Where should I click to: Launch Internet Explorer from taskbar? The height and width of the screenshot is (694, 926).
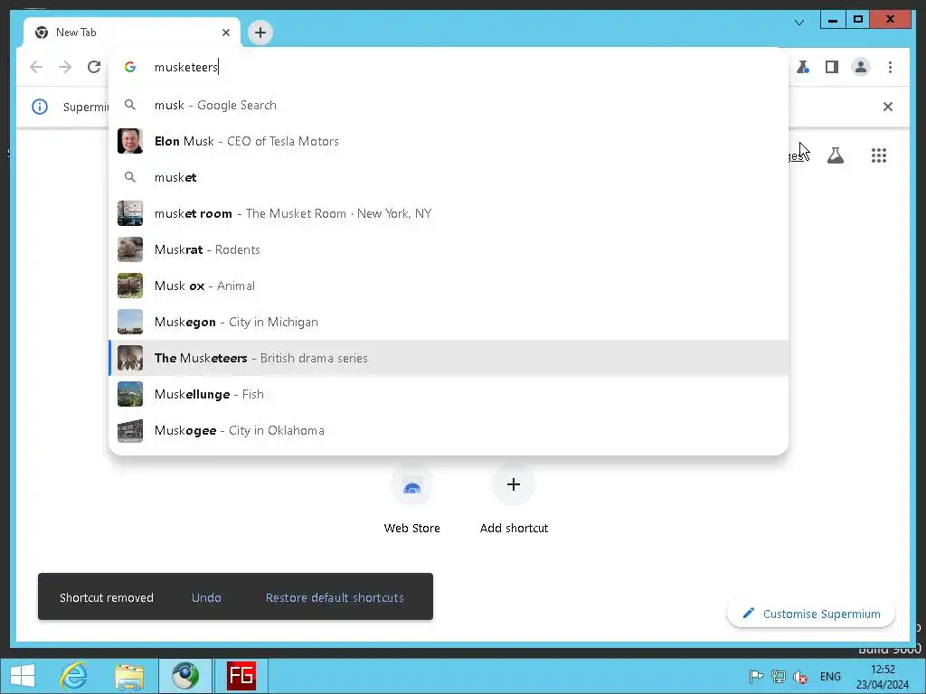(74, 676)
